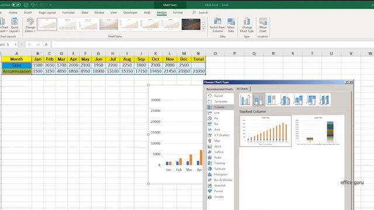Expand the Chart Styles gallery
Viewport: 374px width, 210px height.
tap(203, 29)
